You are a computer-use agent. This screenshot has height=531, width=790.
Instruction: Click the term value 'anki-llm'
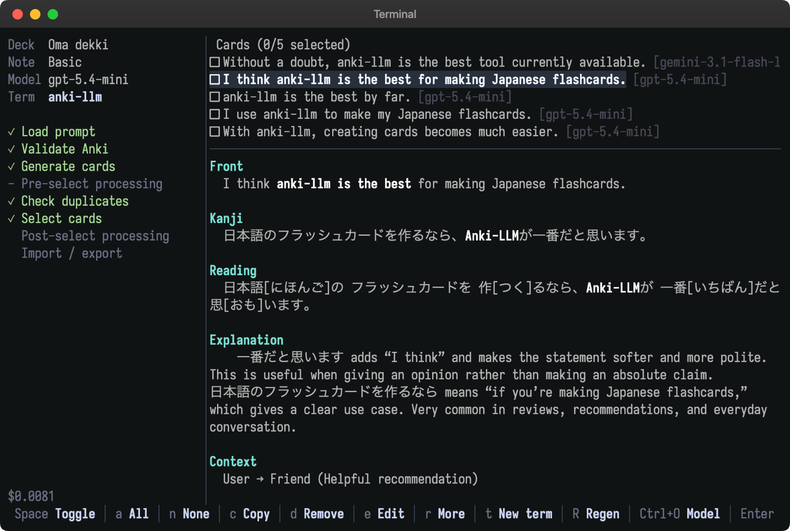75,97
